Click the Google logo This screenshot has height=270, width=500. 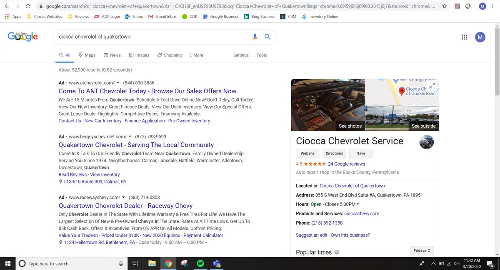(x=23, y=37)
